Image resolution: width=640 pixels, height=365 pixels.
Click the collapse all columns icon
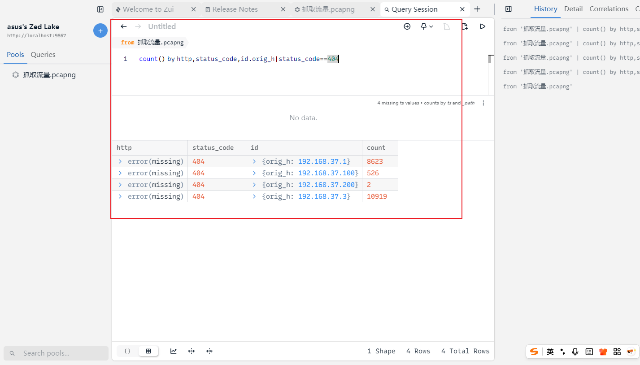(209, 351)
